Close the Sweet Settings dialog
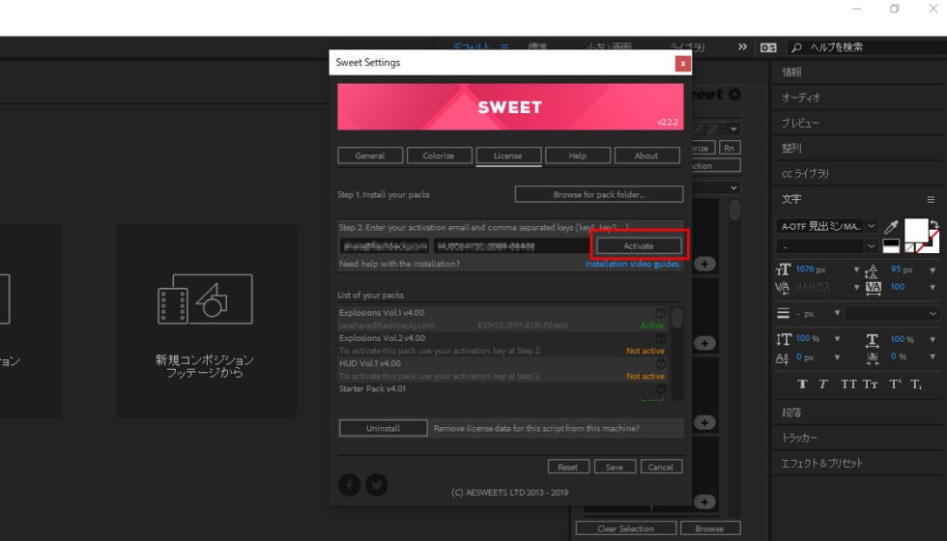This screenshot has width=947, height=541. [x=682, y=64]
